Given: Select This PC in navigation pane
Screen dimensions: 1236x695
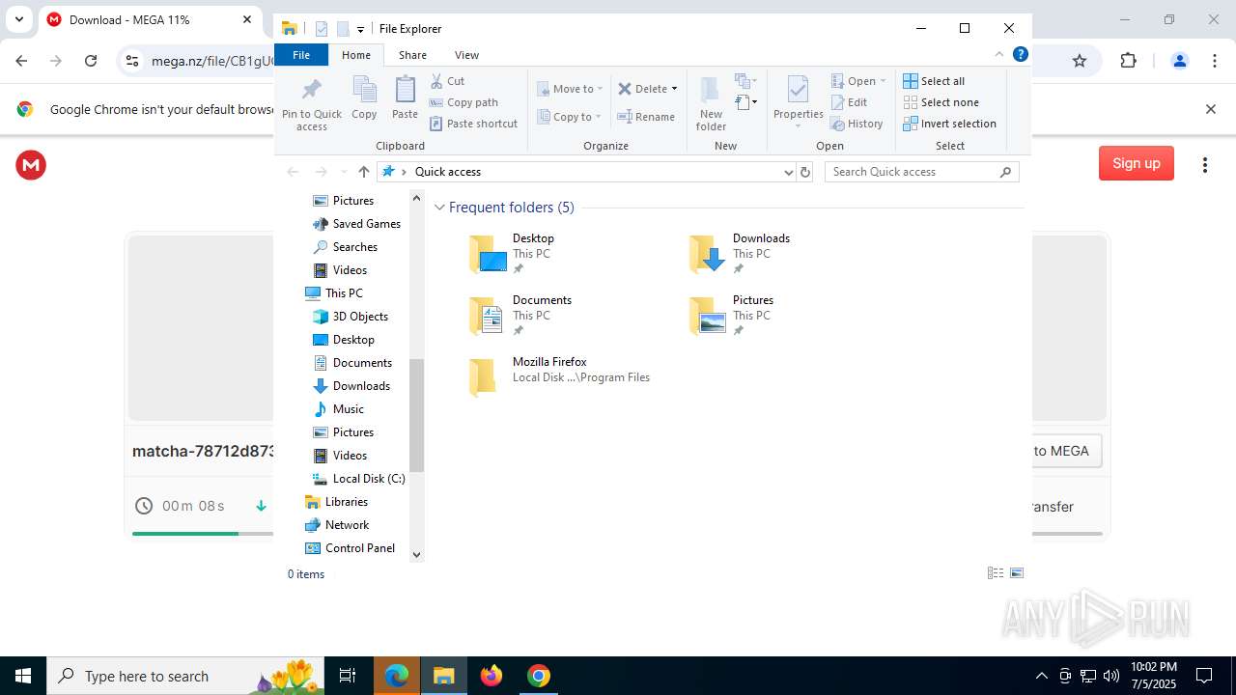Looking at the screenshot, I should (x=334, y=293).
